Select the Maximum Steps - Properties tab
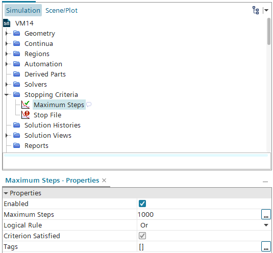Image resolution: width=273 pixels, height=253 pixels. point(52,180)
